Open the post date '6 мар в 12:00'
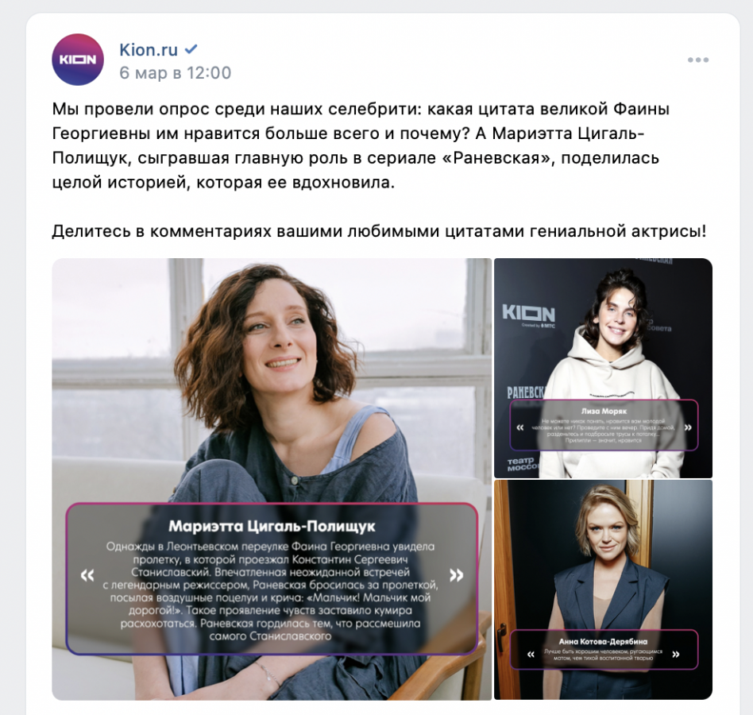The image size is (753, 715). [x=176, y=72]
